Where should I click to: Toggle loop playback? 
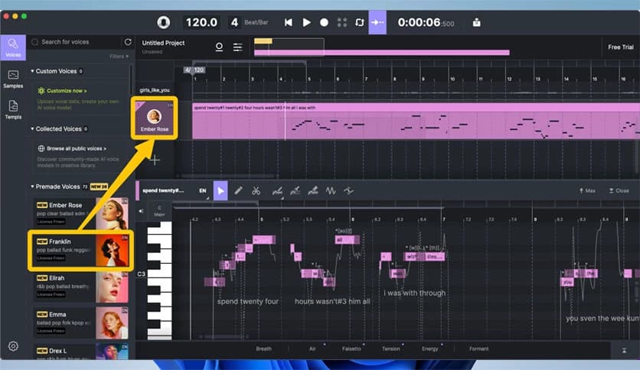[360, 22]
